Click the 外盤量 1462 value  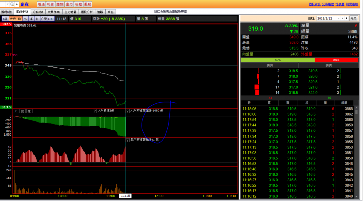(x=354, y=54)
